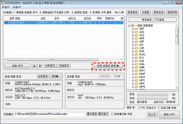
Task: Click the 테스트 button
Action: [152, 115]
